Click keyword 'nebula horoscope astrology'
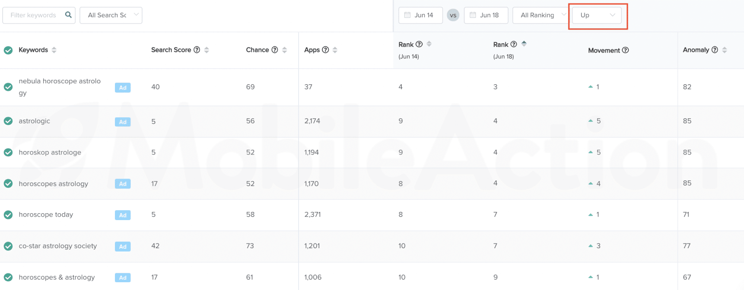The width and height of the screenshot is (744, 290). tap(60, 87)
